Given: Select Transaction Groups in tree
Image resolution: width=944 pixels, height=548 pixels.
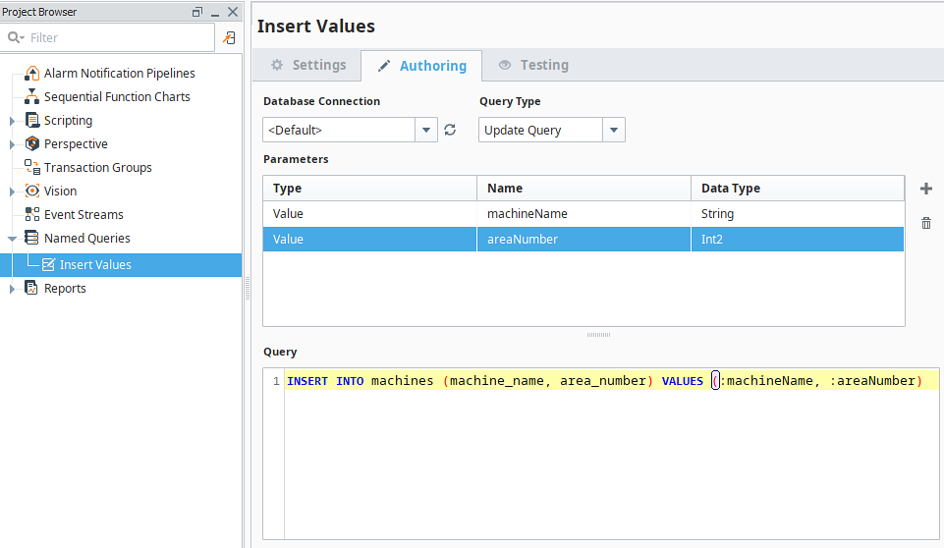Looking at the screenshot, I should pos(97,167).
